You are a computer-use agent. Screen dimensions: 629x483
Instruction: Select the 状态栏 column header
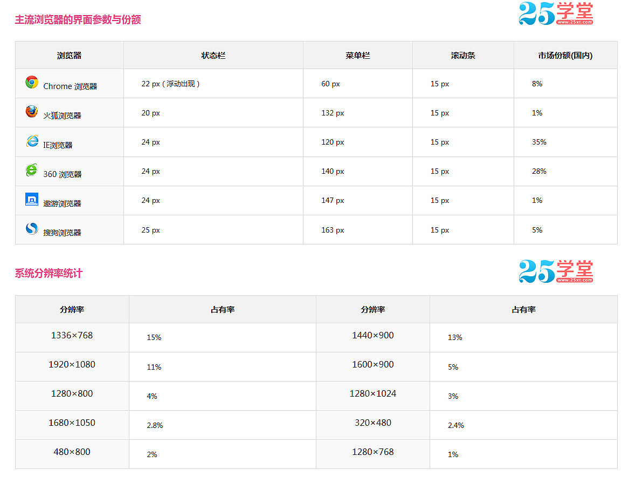tap(213, 56)
